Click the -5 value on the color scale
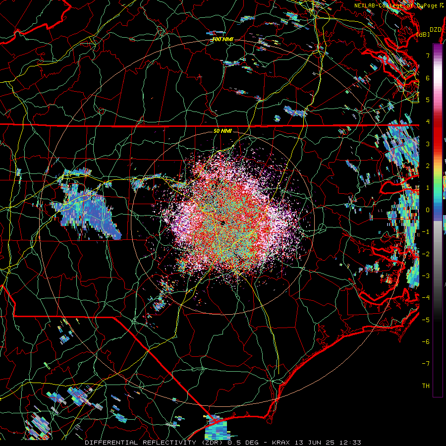This screenshot has width=446, height=446. pos(426,320)
